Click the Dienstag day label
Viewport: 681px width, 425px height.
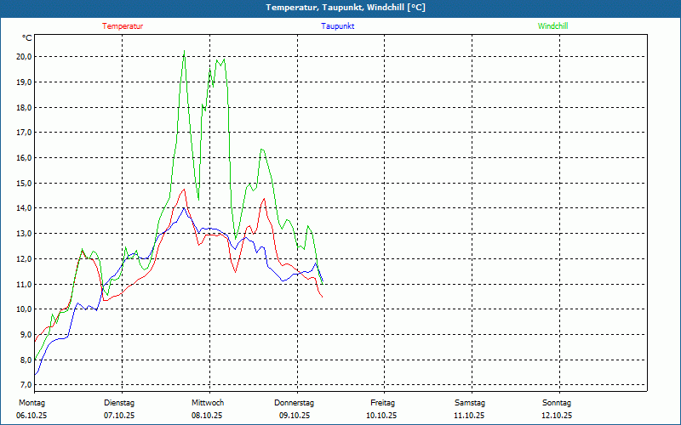coord(119,403)
